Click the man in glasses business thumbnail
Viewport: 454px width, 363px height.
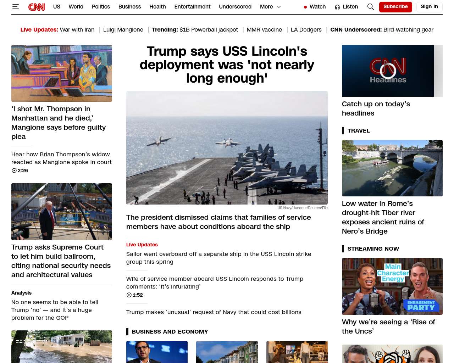[157, 352]
